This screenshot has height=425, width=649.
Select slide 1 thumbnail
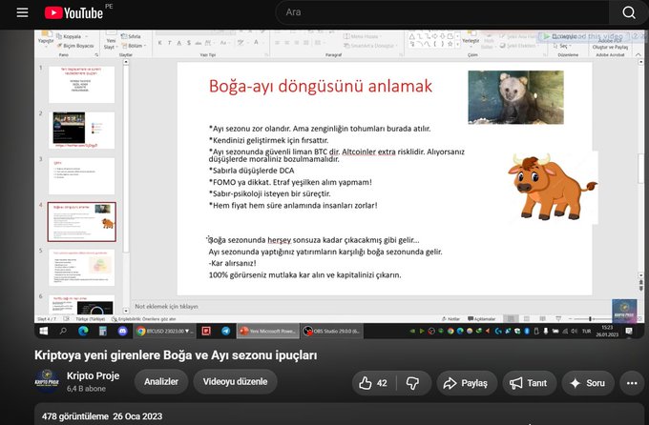81,85
